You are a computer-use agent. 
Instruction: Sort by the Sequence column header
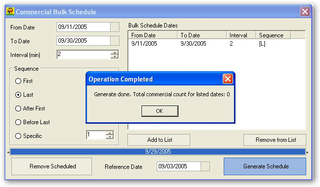point(273,35)
